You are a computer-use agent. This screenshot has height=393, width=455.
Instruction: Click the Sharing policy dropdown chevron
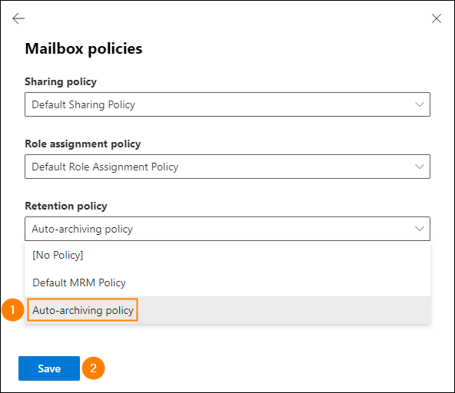pos(420,104)
